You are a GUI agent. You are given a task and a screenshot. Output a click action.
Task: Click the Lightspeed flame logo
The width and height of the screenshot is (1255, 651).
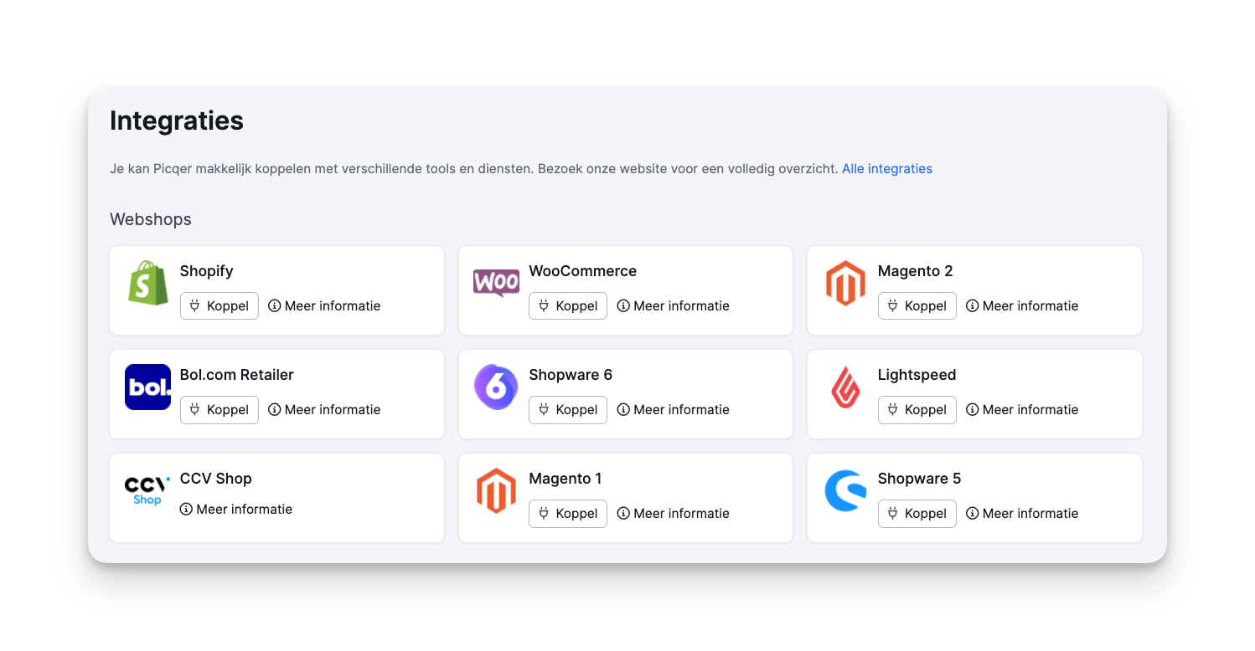click(844, 387)
